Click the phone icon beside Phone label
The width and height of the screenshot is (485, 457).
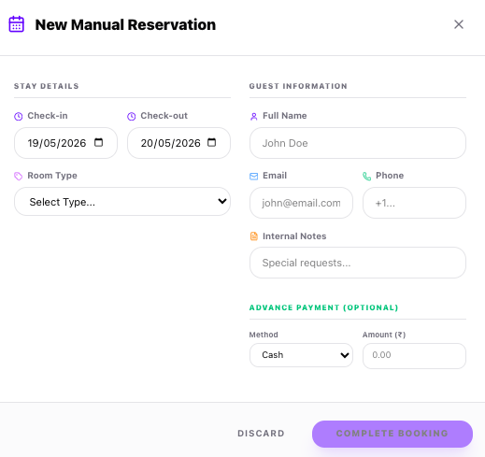click(x=367, y=177)
